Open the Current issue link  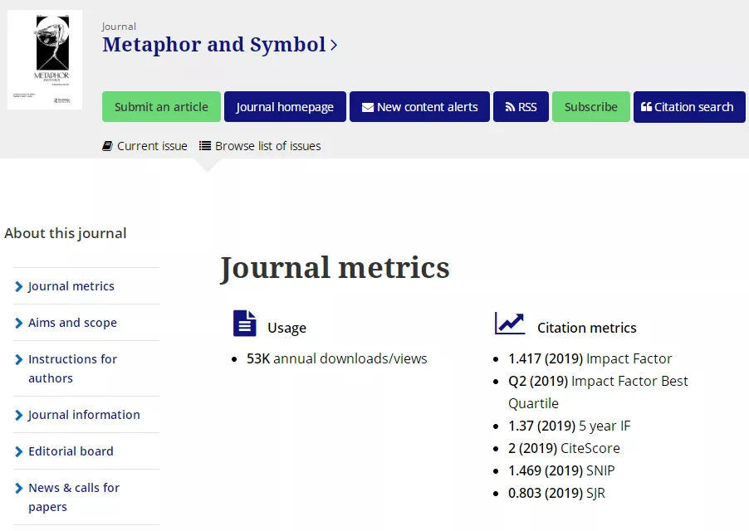pos(152,146)
